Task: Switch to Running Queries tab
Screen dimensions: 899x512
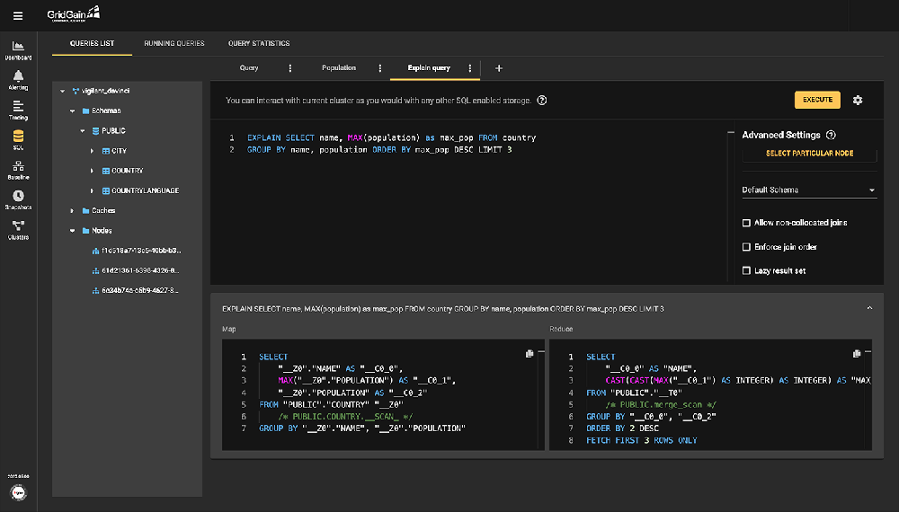Action: pyautogui.click(x=174, y=43)
